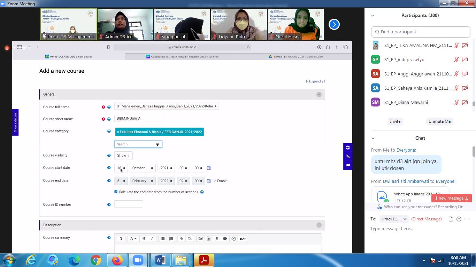Insert a link using editor link icon
Screen dimensions: 476x267
[x=181, y=239]
